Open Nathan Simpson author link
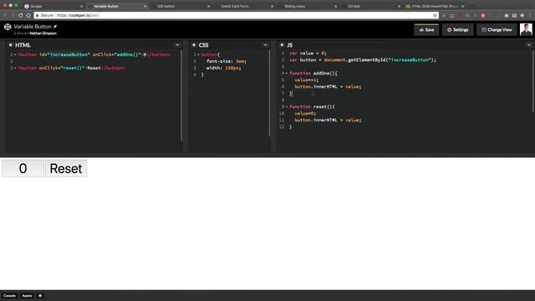This screenshot has height=301, width=535. 43,33
